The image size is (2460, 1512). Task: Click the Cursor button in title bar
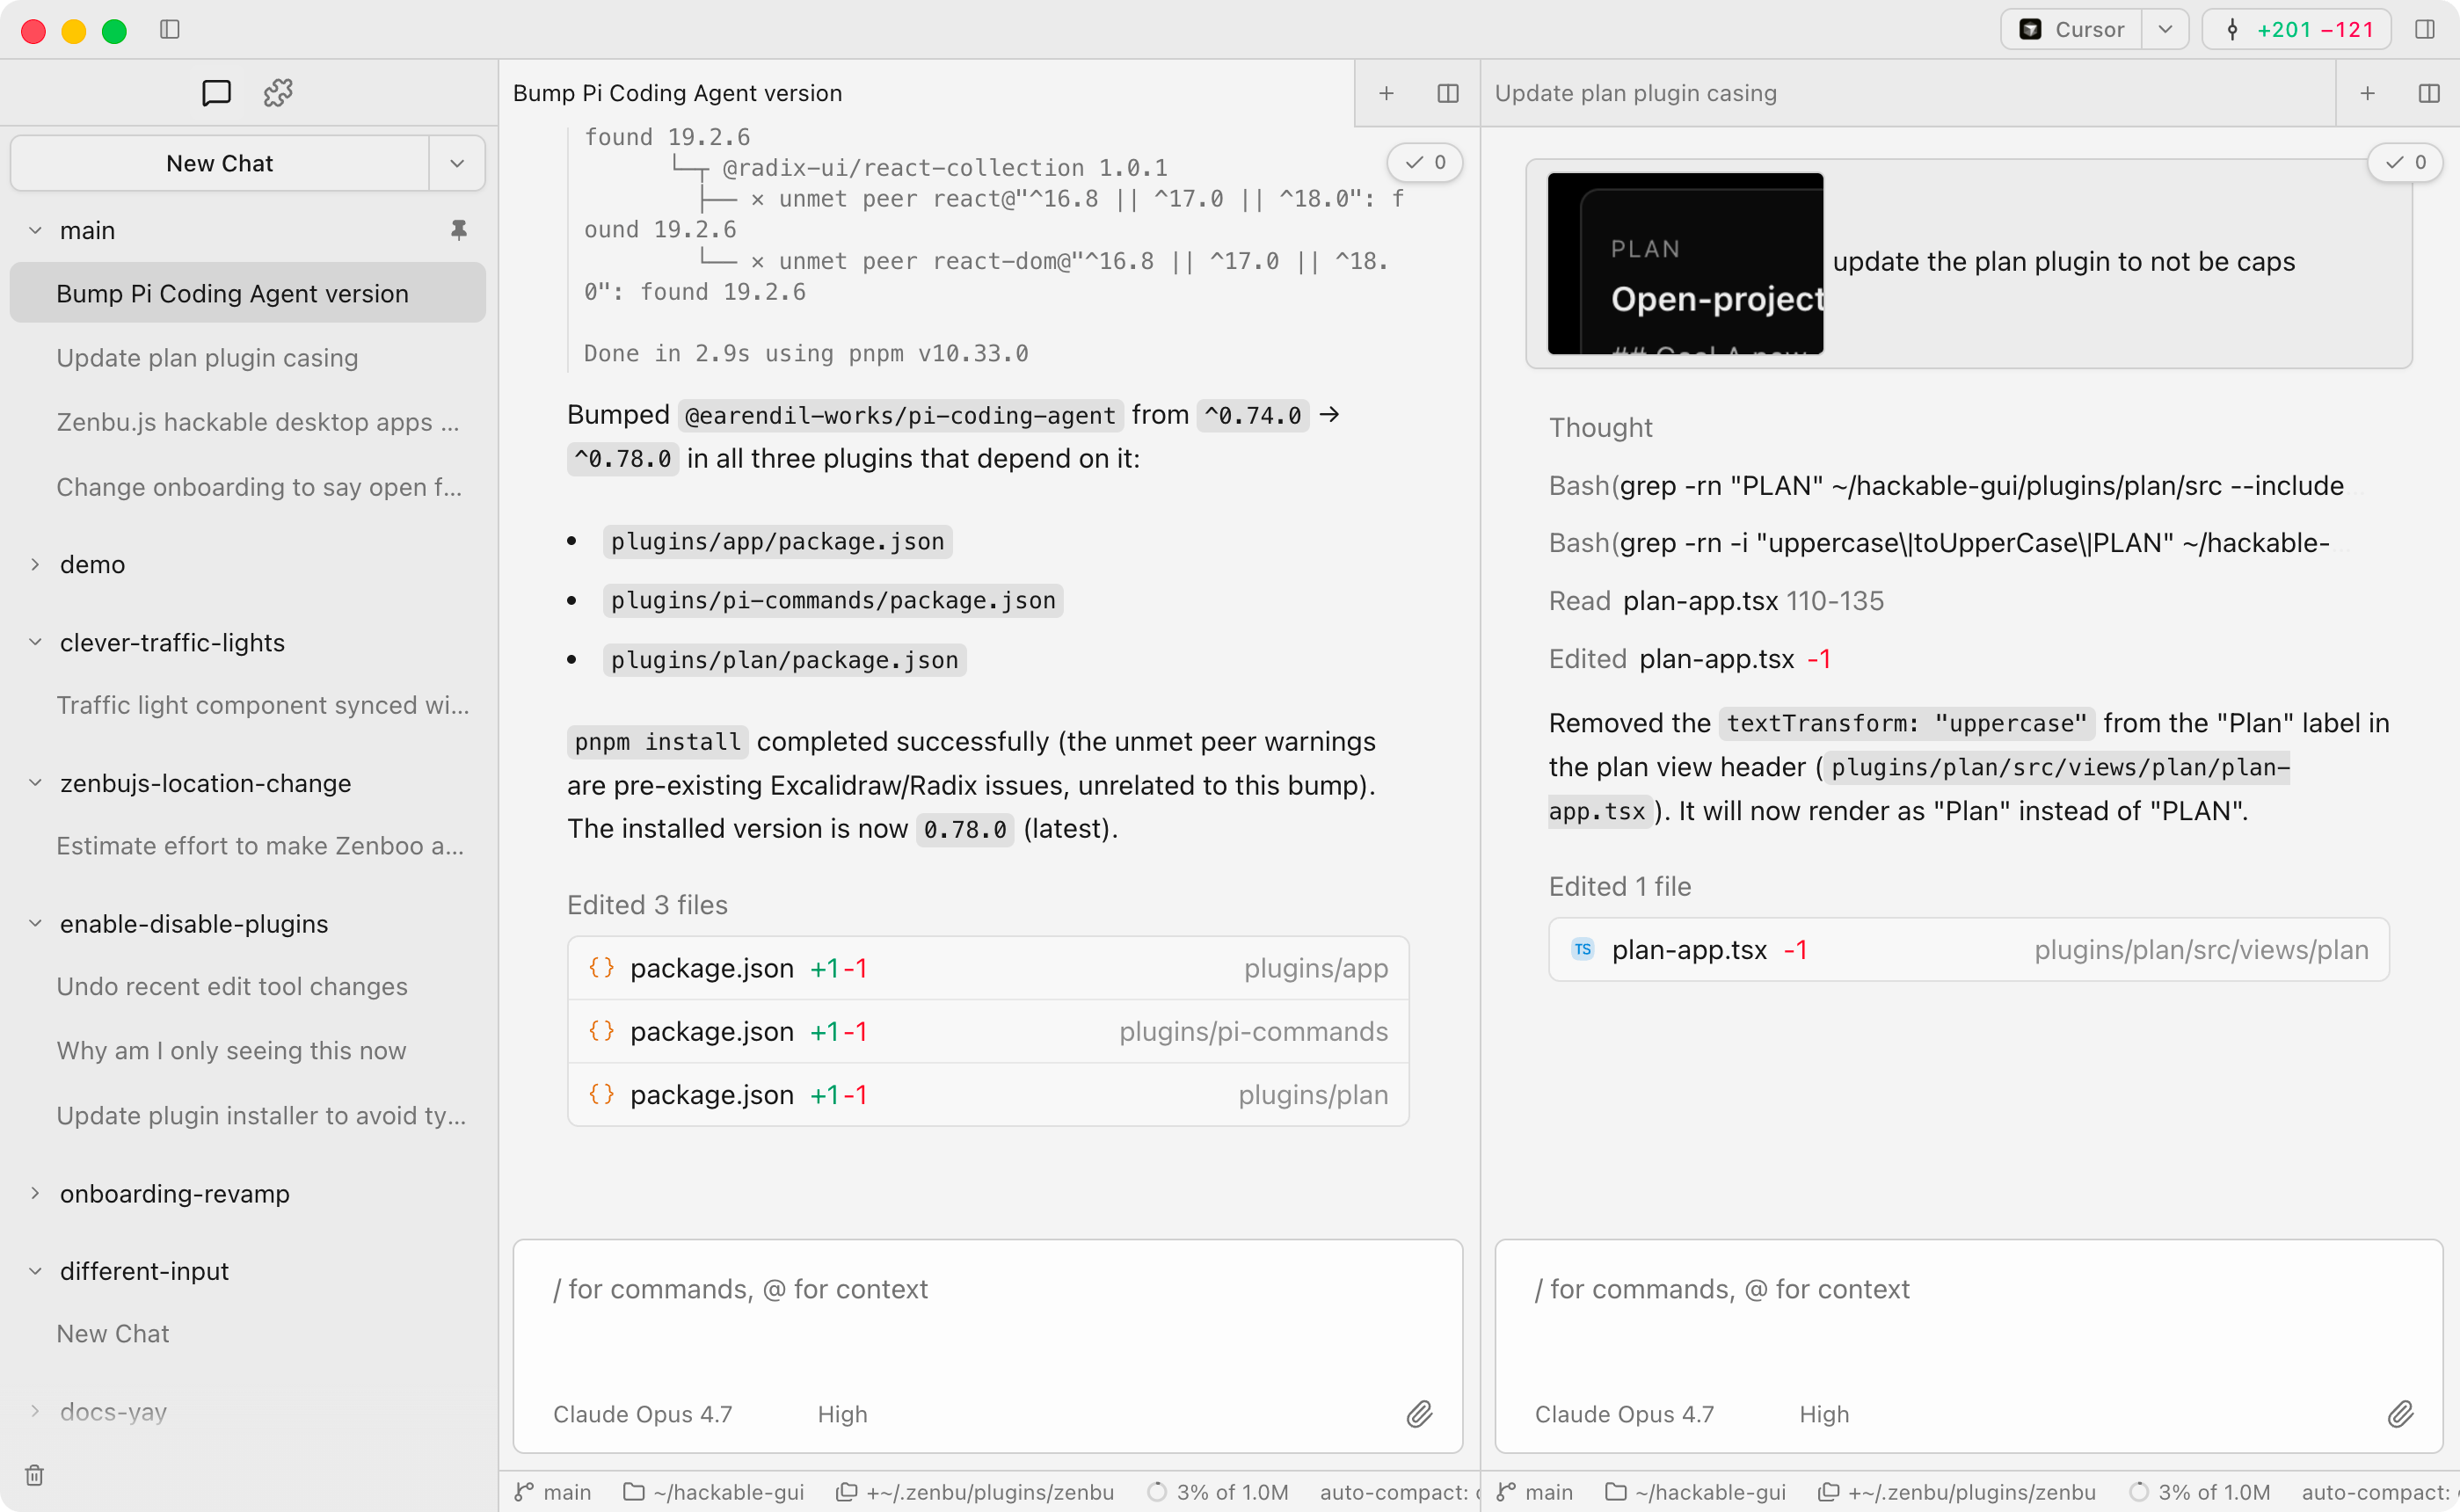point(2071,30)
